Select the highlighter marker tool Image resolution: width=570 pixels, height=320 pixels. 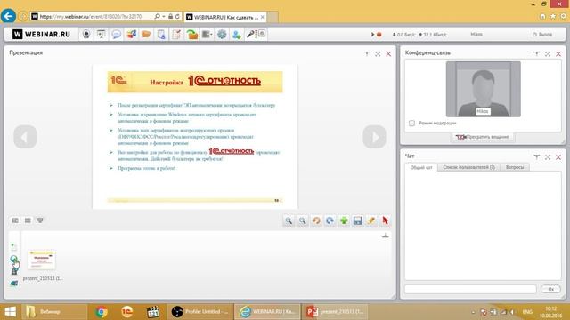[371, 220]
